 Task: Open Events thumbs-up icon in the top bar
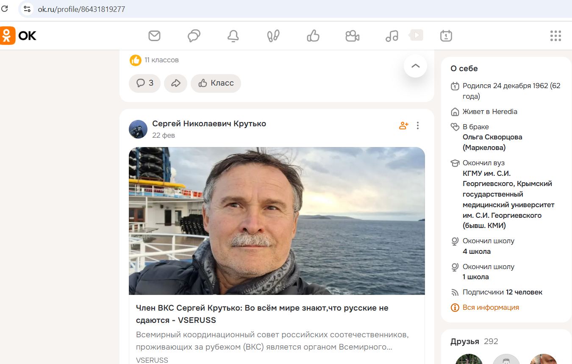tap(313, 36)
